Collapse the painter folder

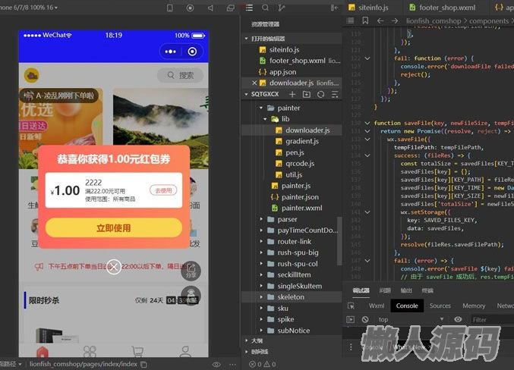coord(261,108)
